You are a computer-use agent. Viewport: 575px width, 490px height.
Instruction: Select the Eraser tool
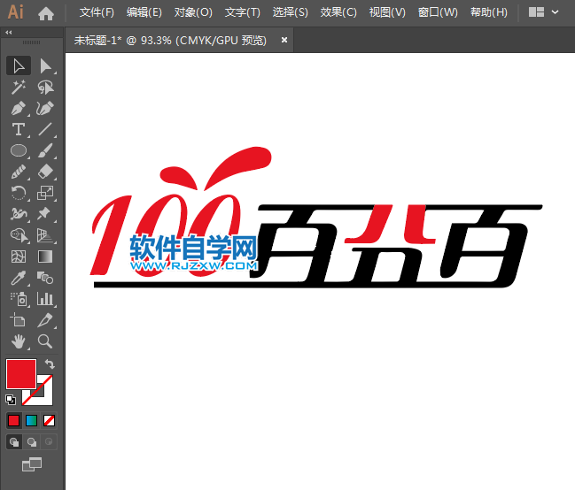coord(45,172)
